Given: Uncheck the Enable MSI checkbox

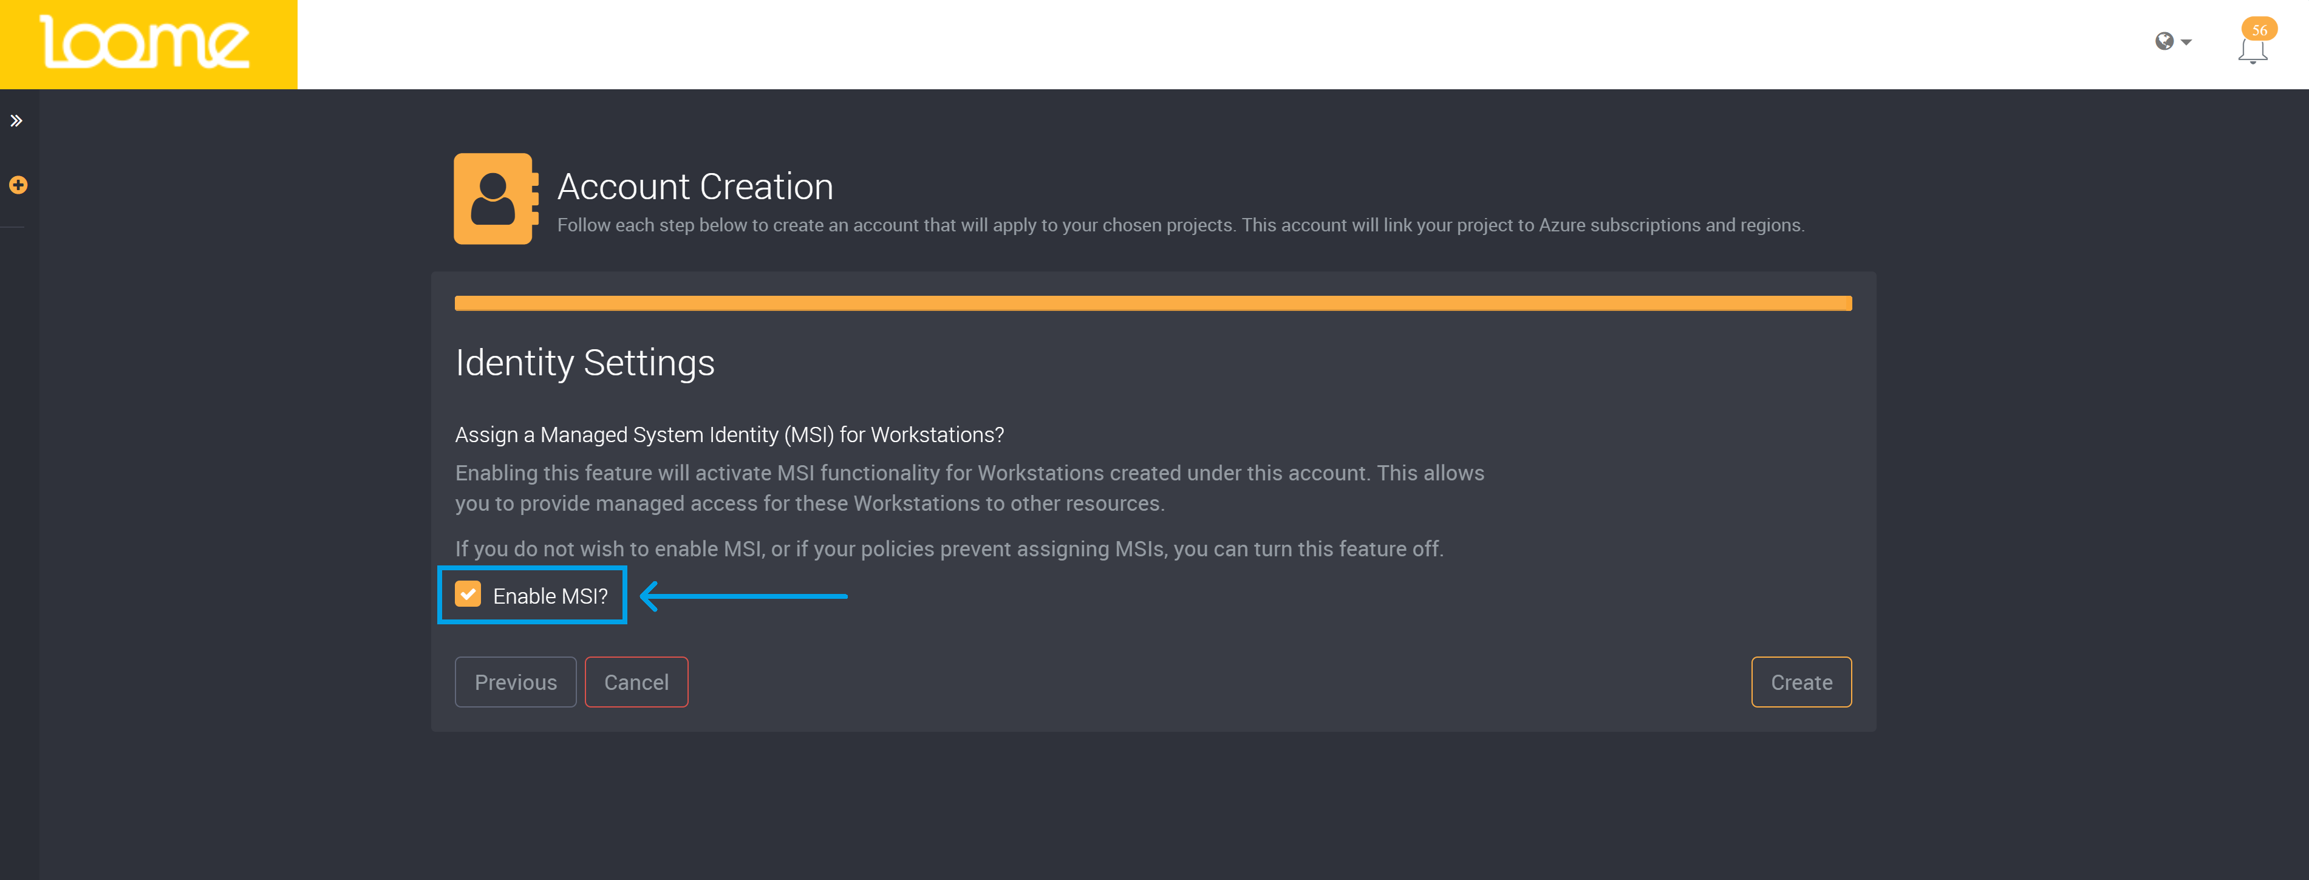Looking at the screenshot, I should coord(468,594).
